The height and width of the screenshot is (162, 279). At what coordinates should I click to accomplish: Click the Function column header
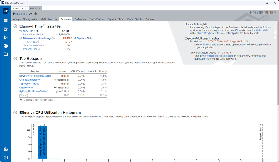click(35, 72)
